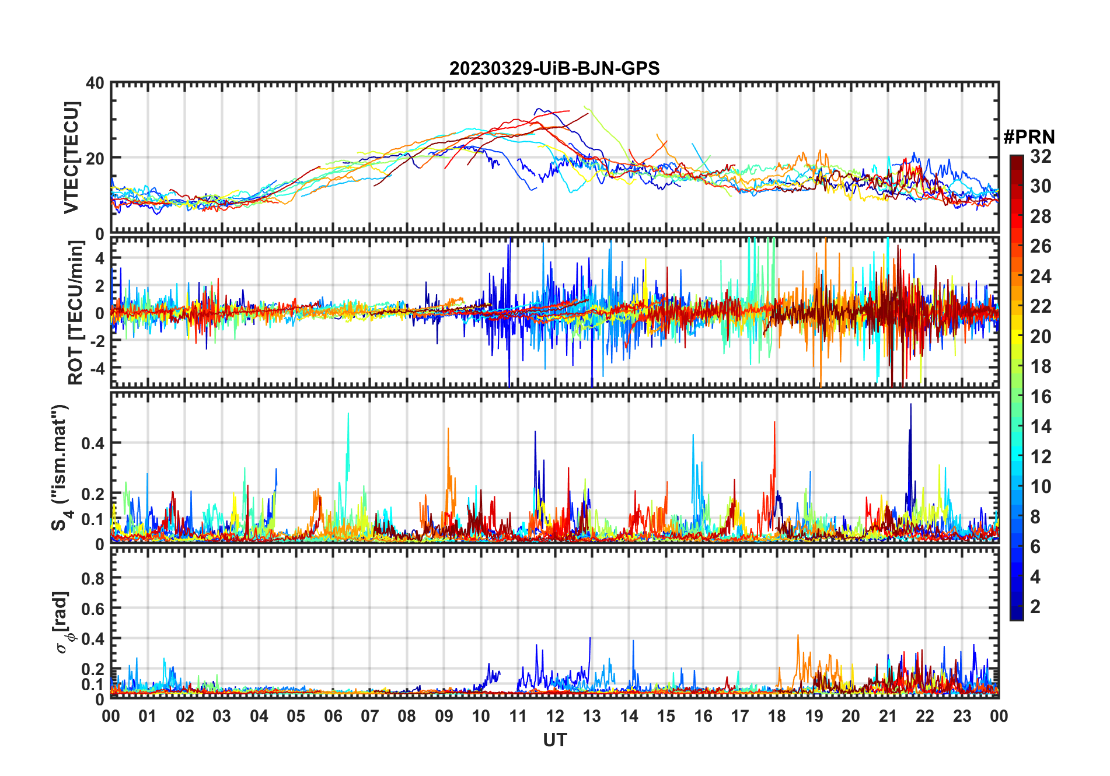Click the 18 tick label on the UT axis
Viewport: 1110px width, 776px height.
click(x=777, y=716)
